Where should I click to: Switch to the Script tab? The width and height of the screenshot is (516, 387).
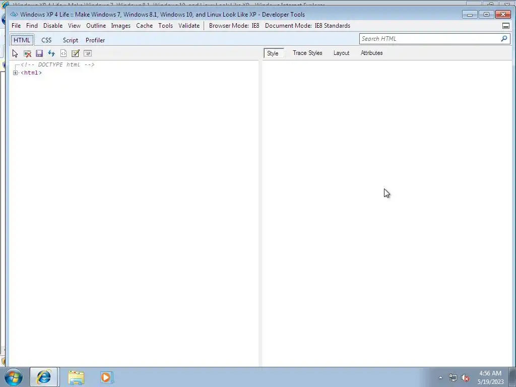(71, 40)
